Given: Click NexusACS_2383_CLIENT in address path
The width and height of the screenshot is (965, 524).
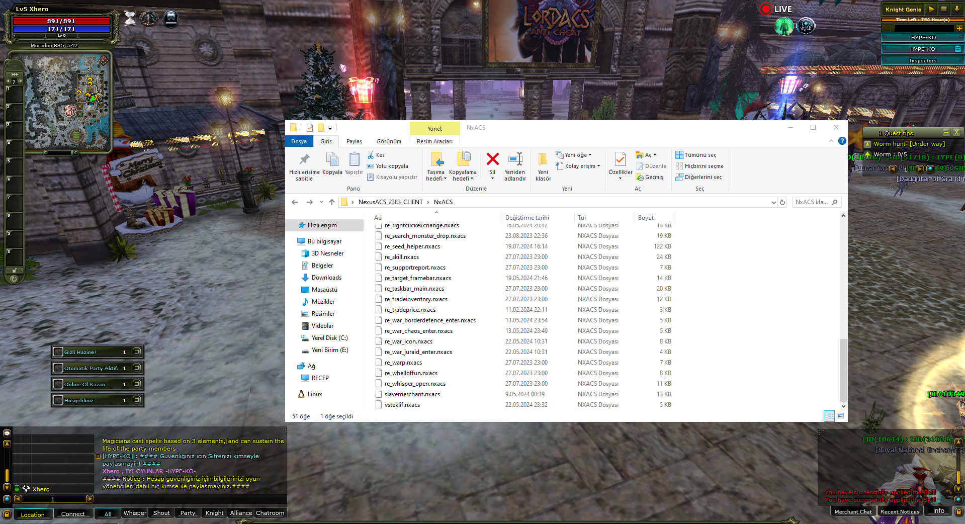Looking at the screenshot, I should pyautogui.click(x=390, y=202).
